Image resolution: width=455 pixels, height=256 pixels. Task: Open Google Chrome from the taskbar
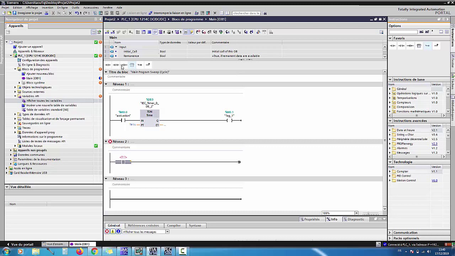(94, 251)
